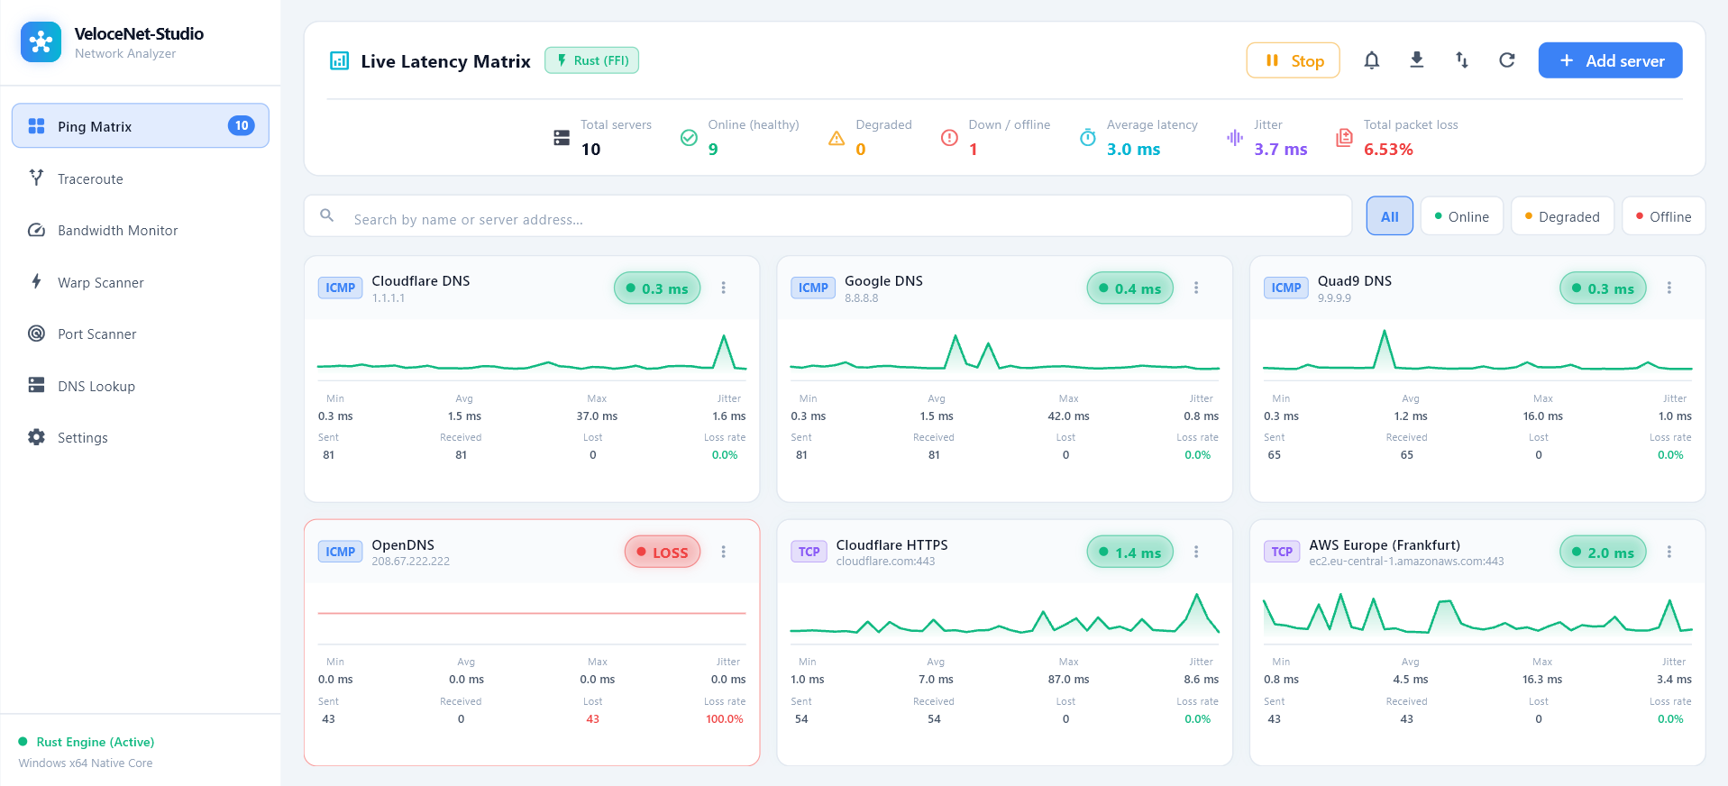The height and width of the screenshot is (786, 1728).
Task: Click the average latency stopwatch icon
Action: click(x=1088, y=138)
